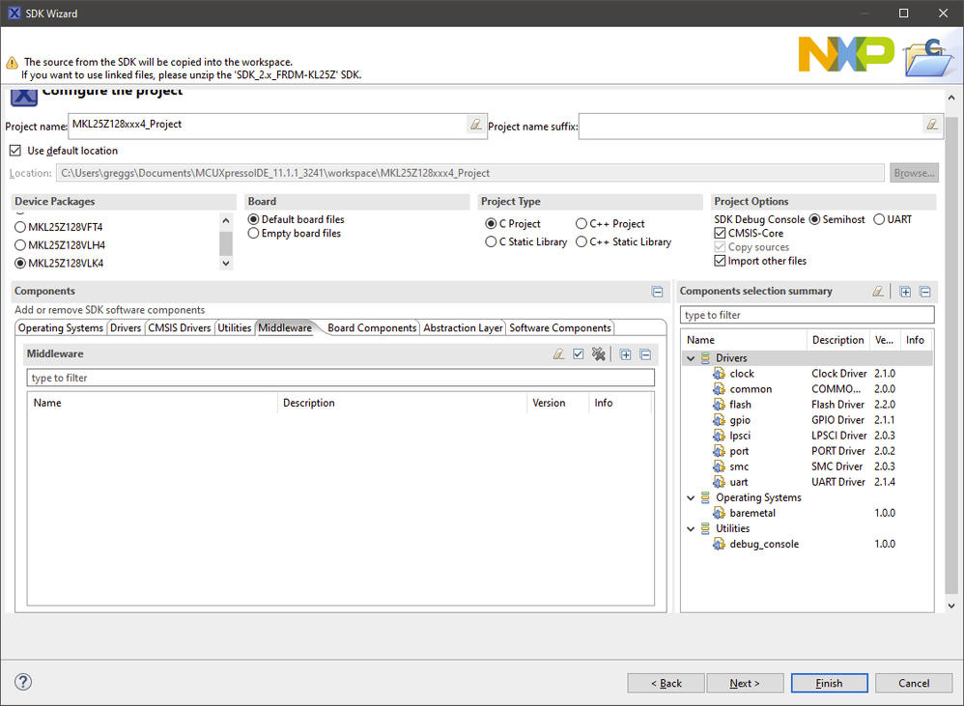Image resolution: width=964 pixels, height=706 pixels.
Task: Click the Finish button
Action: coord(830,683)
